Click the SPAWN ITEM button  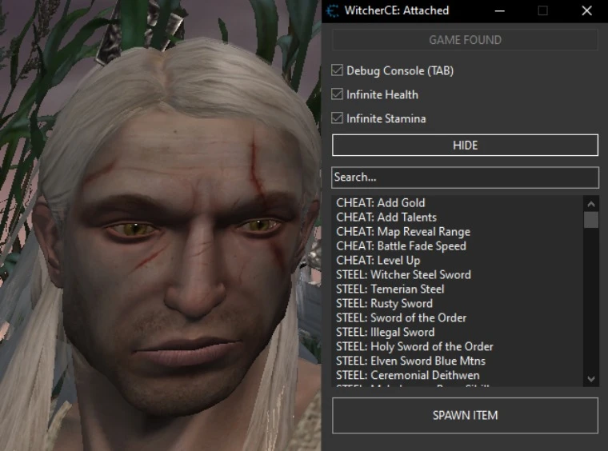pyautogui.click(x=465, y=415)
